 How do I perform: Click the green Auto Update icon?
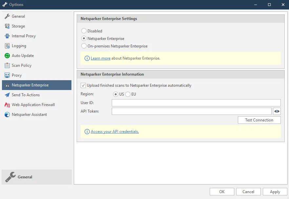point(7,56)
